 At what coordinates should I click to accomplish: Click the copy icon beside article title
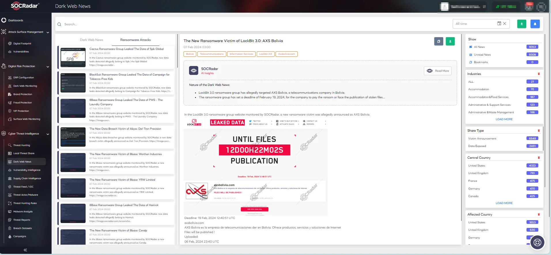439,41
